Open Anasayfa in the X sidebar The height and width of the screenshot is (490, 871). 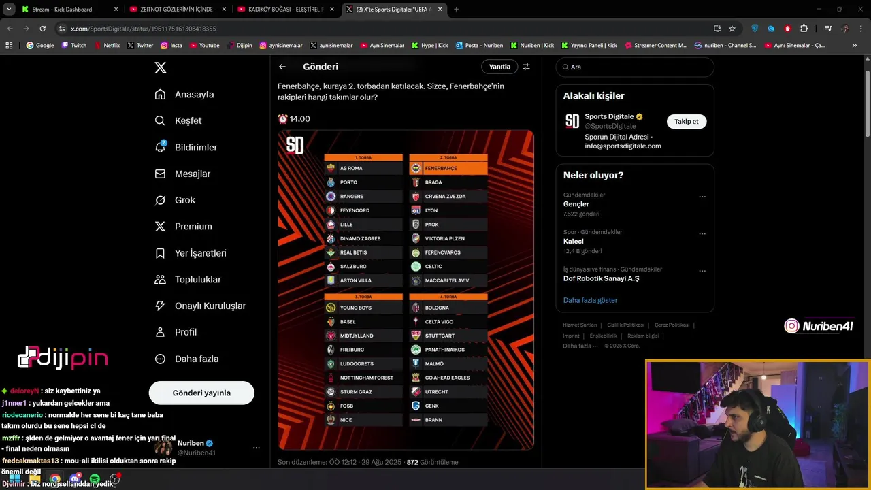click(x=184, y=95)
